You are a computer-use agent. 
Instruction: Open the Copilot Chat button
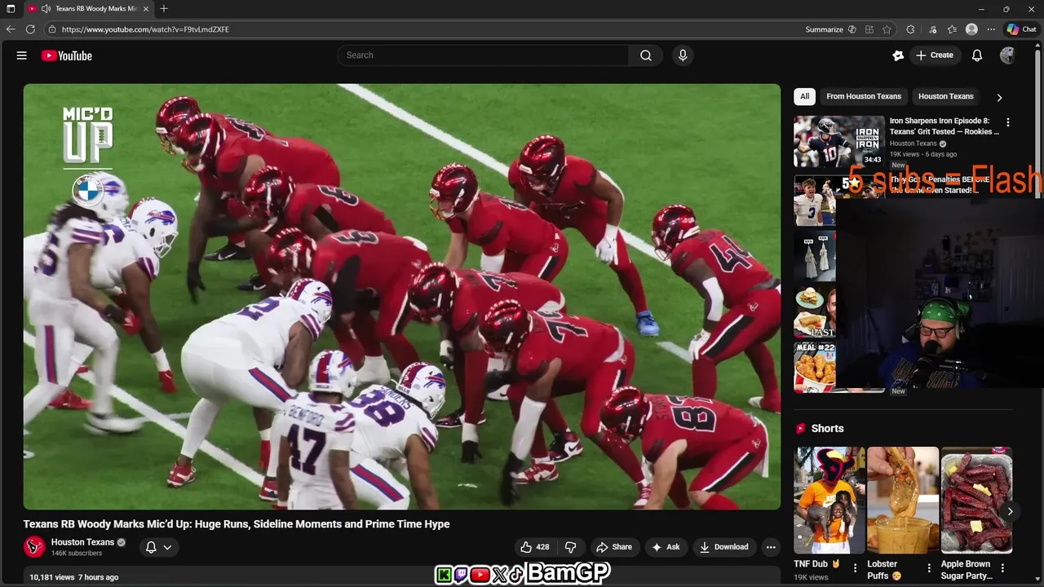point(1021,29)
